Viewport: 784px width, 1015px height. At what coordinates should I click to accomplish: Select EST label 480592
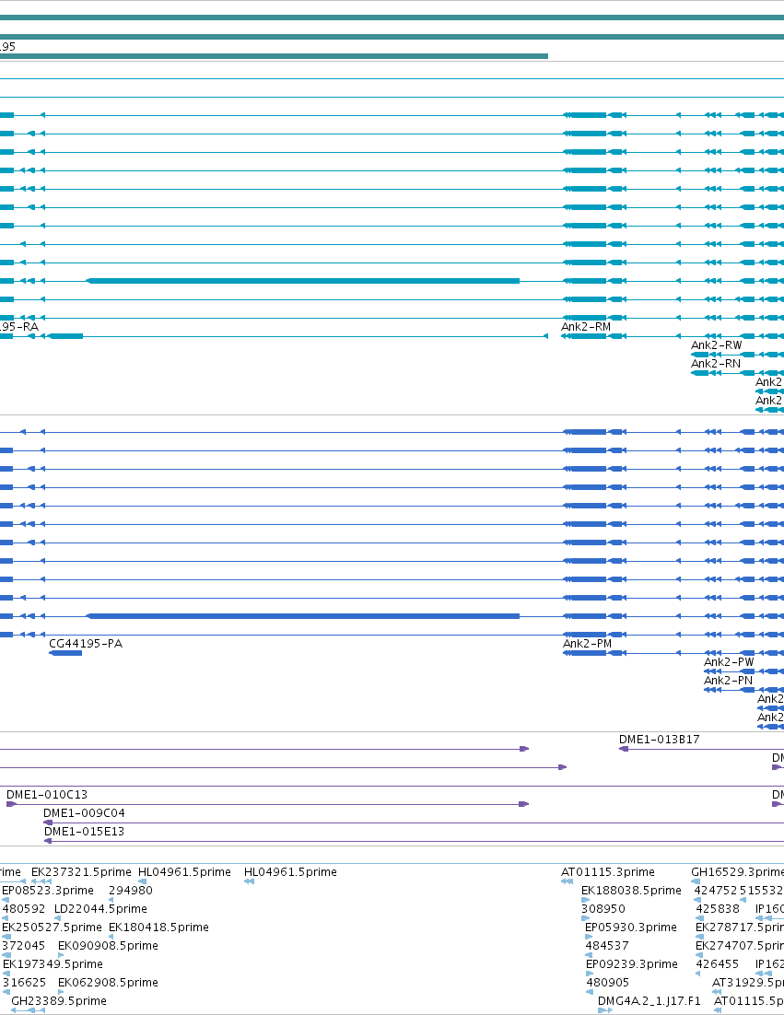point(24,909)
